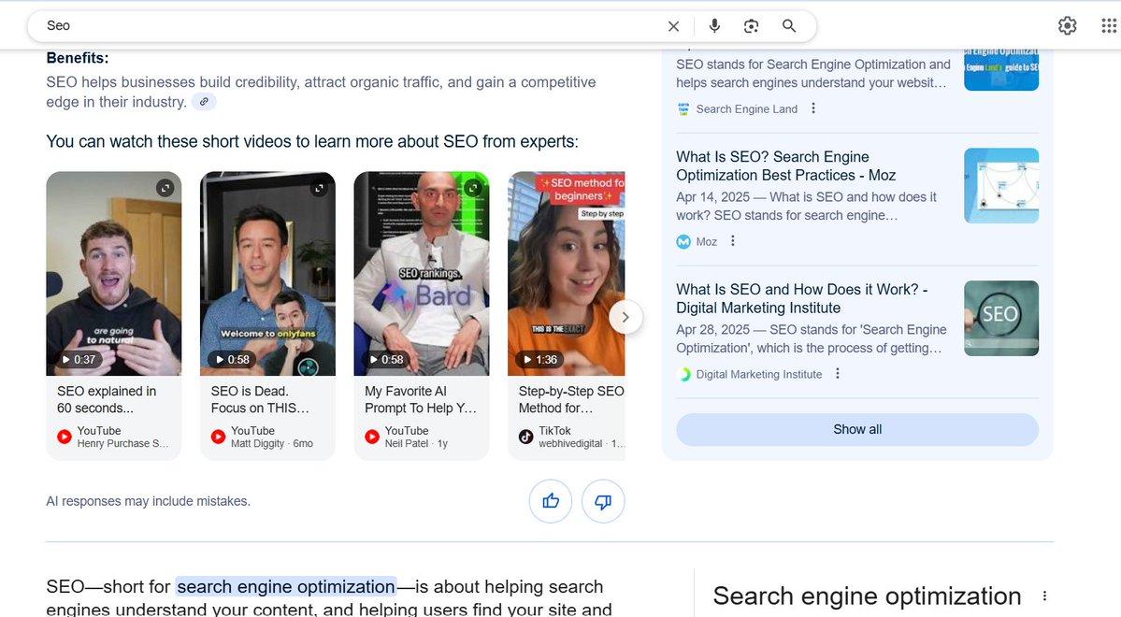Click the 'Search engine optimization' panel heading

coord(867,595)
